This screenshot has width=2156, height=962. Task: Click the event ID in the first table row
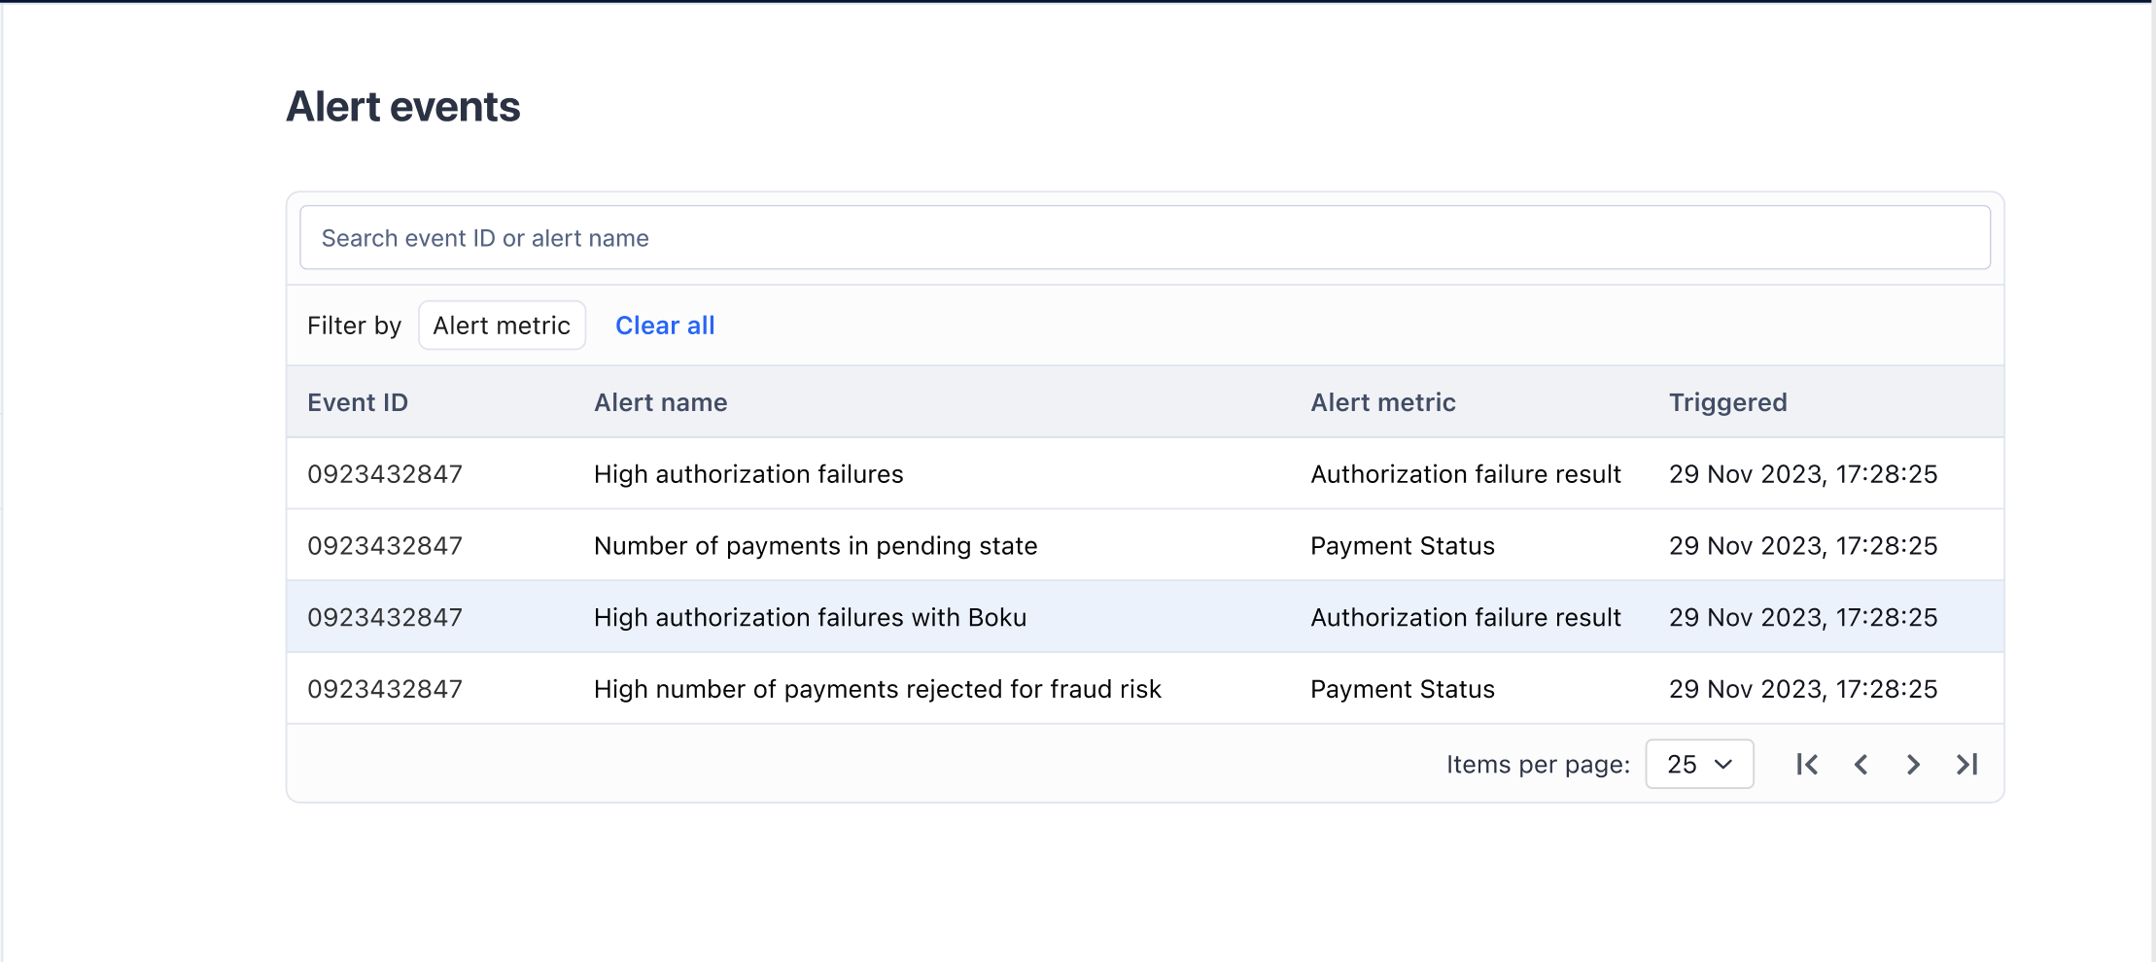pos(385,474)
